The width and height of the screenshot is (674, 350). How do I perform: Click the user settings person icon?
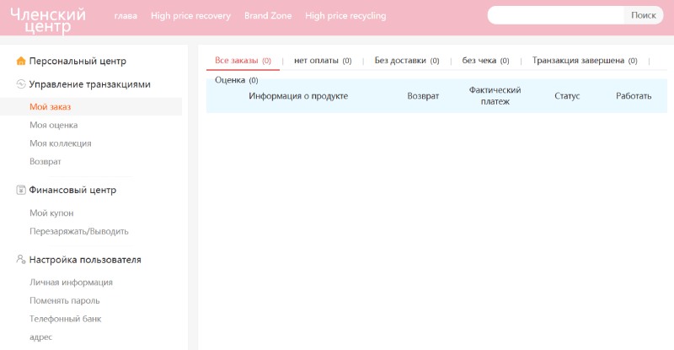(21, 260)
